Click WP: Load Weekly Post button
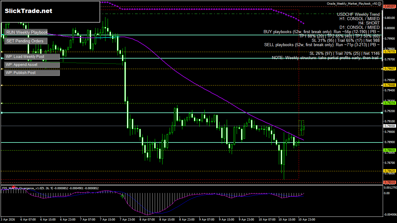 (32, 57)
